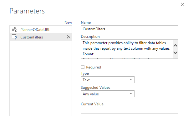
Task: Delete the CustomFilters parameter with its X
Action: pos(69,37)
